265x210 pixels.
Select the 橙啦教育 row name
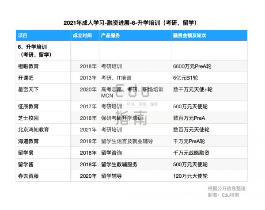[28, 66]
